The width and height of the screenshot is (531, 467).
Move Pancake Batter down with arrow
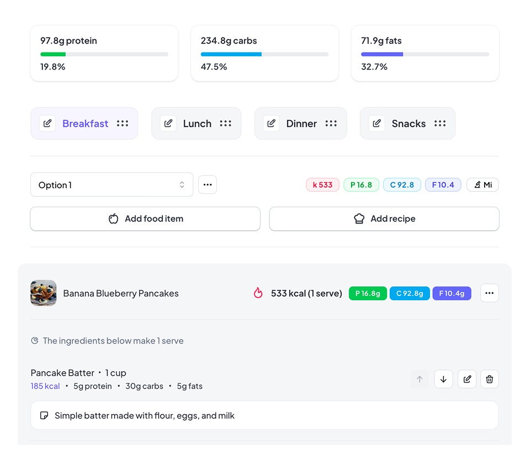click(443, 379)
